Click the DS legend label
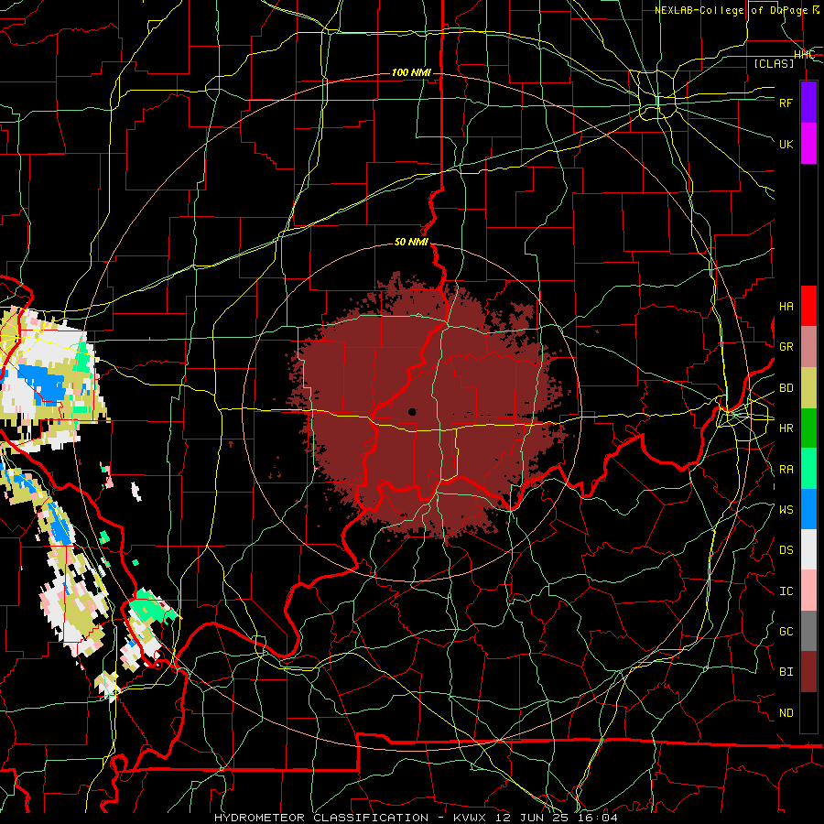This screenshot has width=824, height=824. coord(786,550)
